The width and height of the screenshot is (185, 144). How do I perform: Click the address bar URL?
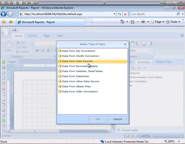pyautogui.click(x=53, y=14)
